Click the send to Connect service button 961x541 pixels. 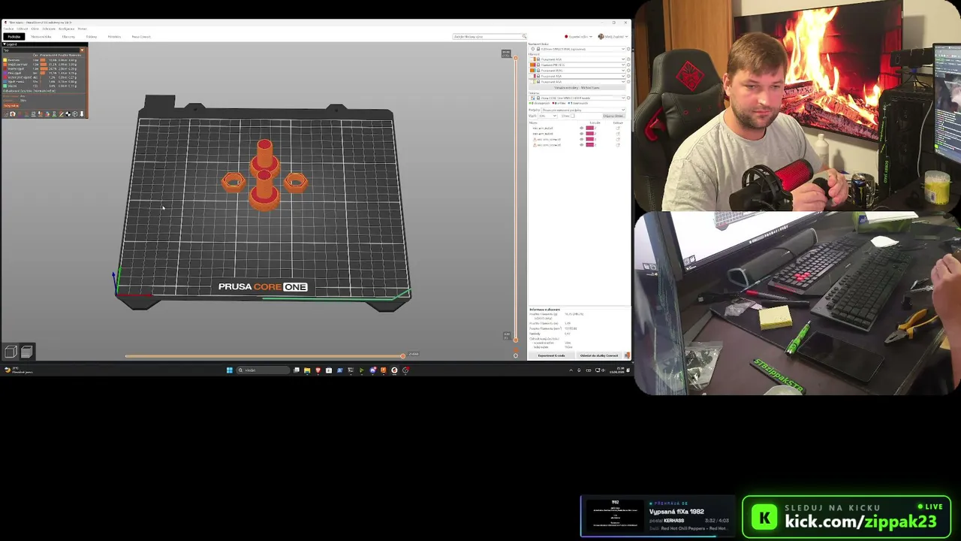(x=599, y=355)
